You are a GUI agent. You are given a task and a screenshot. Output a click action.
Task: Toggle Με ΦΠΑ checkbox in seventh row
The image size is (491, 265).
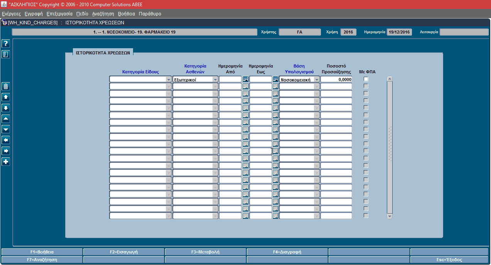(x=366, y=122)
